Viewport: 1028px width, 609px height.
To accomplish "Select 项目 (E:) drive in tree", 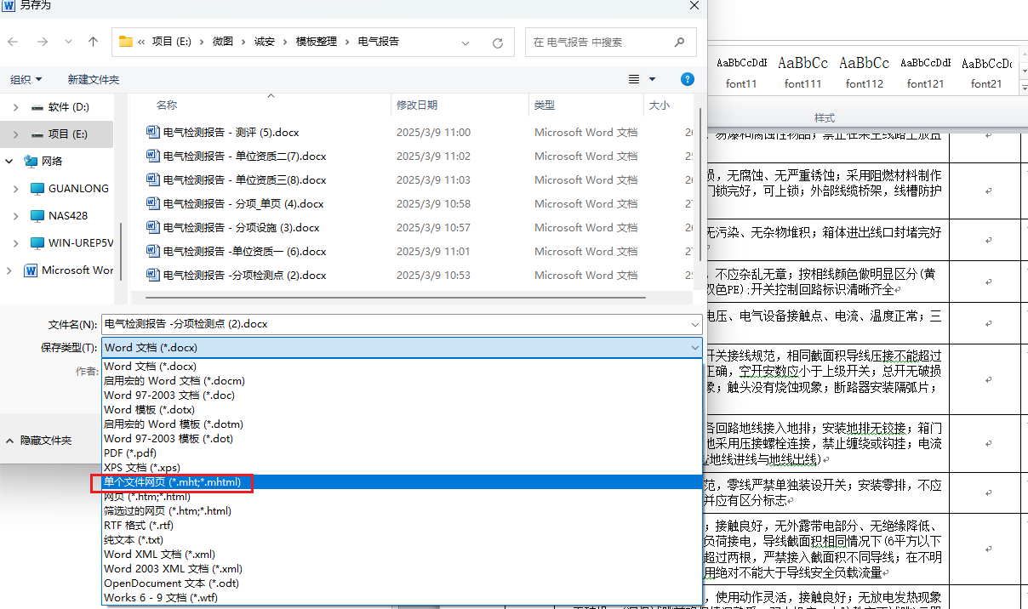I will point(68,134).
